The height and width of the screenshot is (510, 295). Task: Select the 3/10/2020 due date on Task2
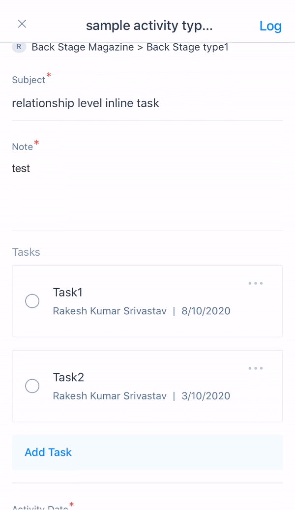[x=206, y=396]
